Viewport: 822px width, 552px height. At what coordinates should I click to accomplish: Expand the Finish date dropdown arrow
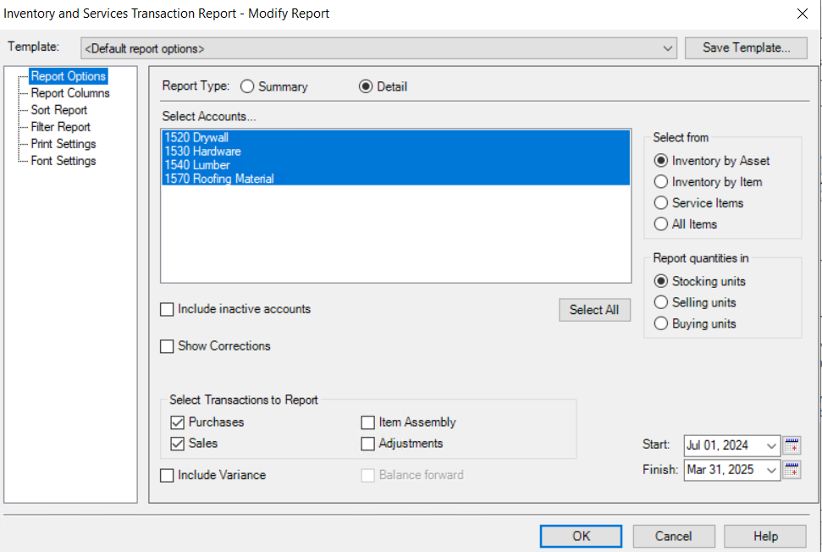click(773, 470)
